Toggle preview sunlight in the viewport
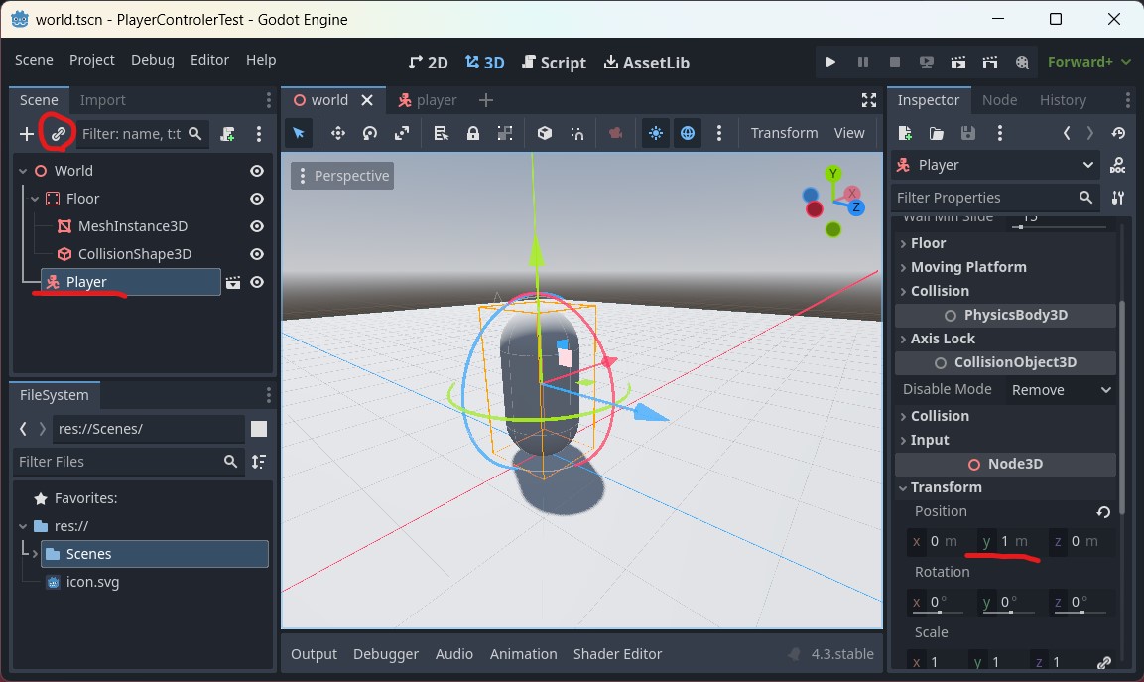Screen dimensions: 1144x682 coord(655,132)
